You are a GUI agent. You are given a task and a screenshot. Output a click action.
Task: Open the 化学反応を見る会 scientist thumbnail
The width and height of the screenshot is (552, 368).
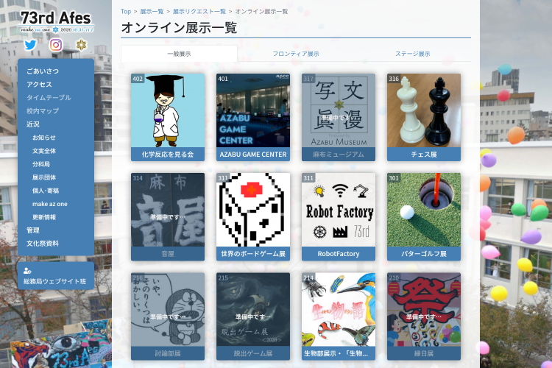click(168, 110)
